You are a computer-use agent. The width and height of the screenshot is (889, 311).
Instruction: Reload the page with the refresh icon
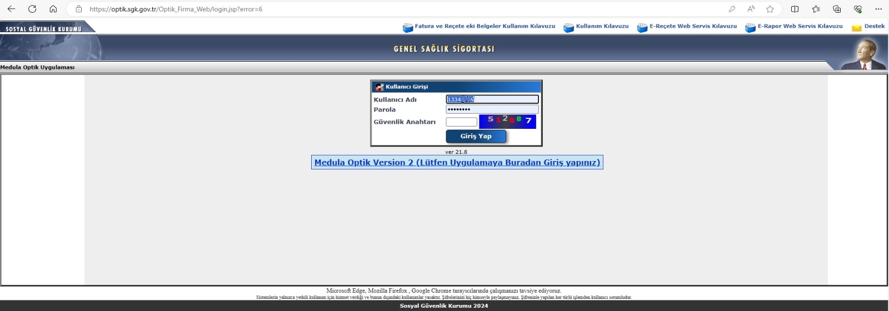pos(32,9)
